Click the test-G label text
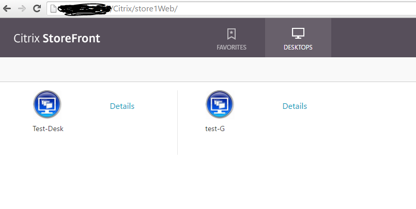The width and height of the screenshot is (416, 209). coord(215,128)
